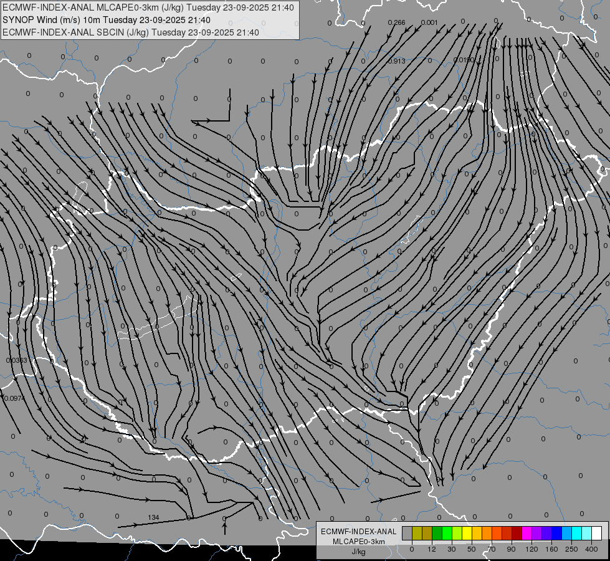Select the white legend swatch above 400

(597, 533)
